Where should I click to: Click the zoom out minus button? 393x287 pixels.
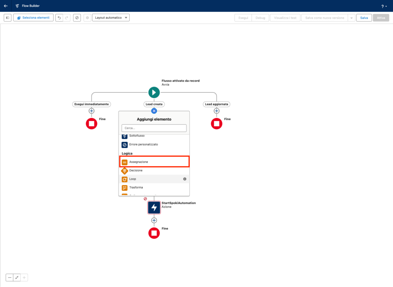pos(10,277)
